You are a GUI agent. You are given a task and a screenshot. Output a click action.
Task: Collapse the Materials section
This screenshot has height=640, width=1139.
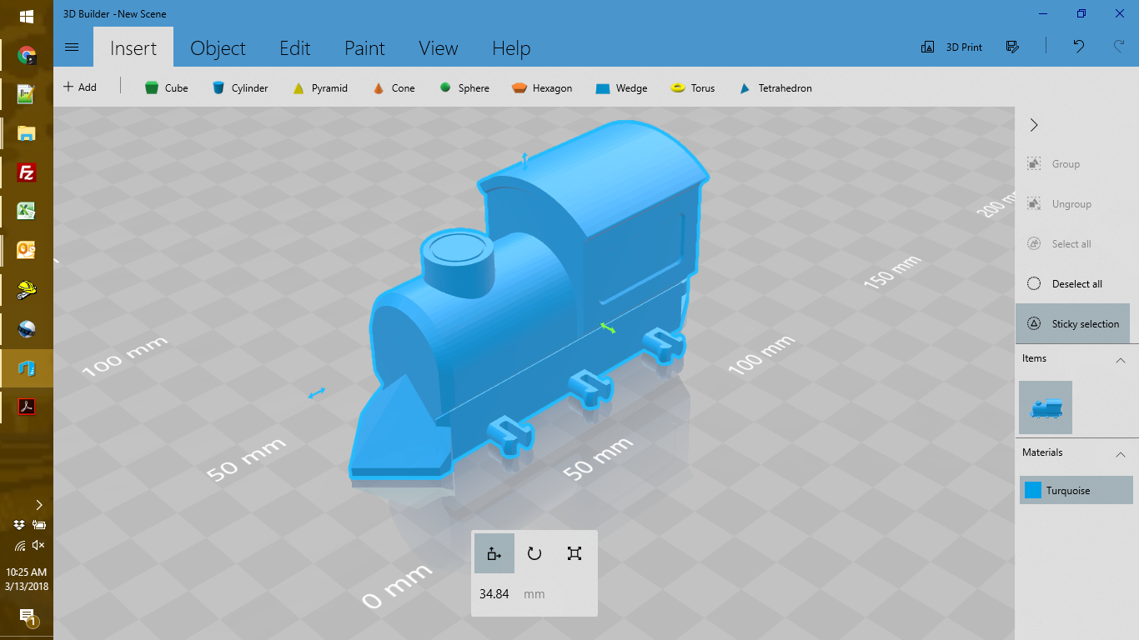[1121, 454]
